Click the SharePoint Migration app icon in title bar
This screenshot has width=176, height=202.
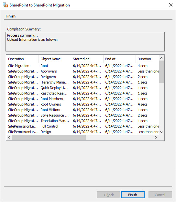[5, 5]
